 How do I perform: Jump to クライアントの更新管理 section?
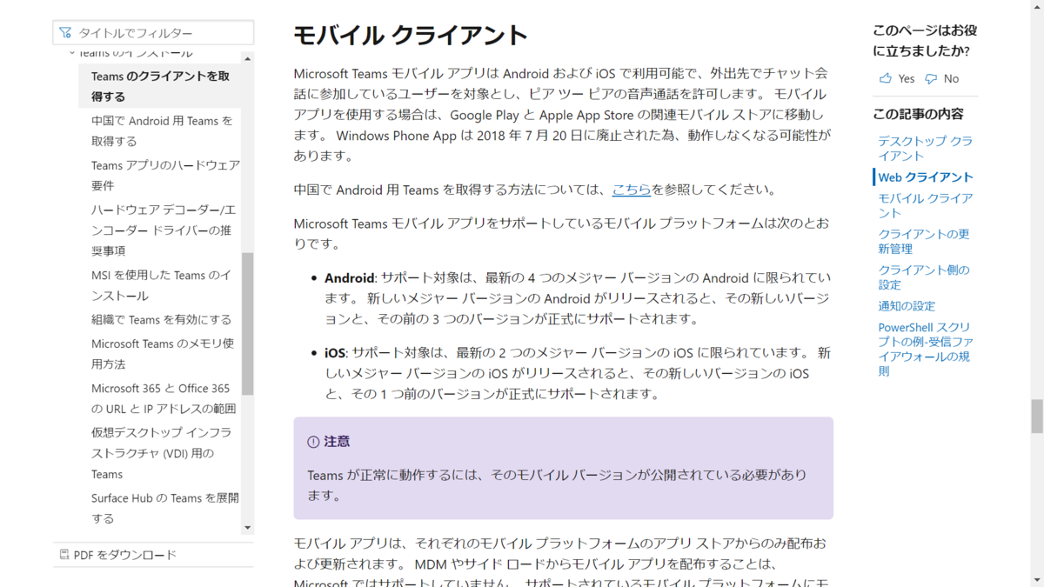924,241
